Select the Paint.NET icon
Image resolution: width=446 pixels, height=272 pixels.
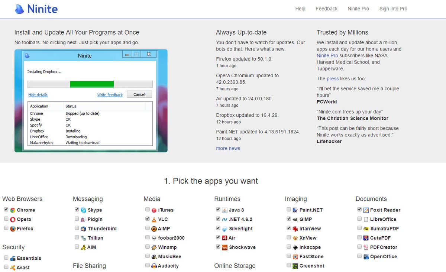coord(295,210)
